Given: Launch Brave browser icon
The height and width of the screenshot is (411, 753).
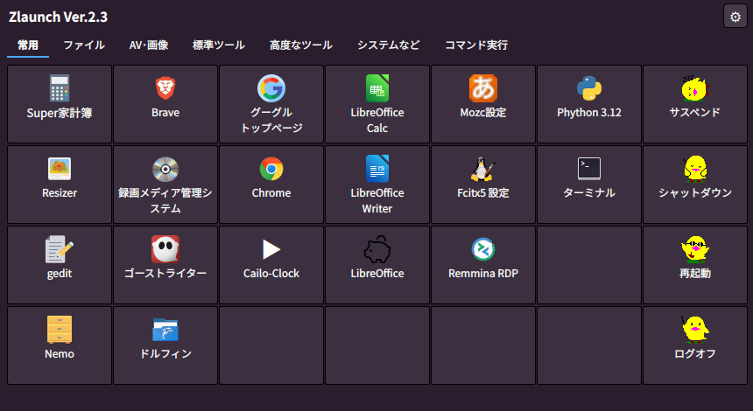Looking at the screenshot, I should pyautogui.click(x=165, y=88).
